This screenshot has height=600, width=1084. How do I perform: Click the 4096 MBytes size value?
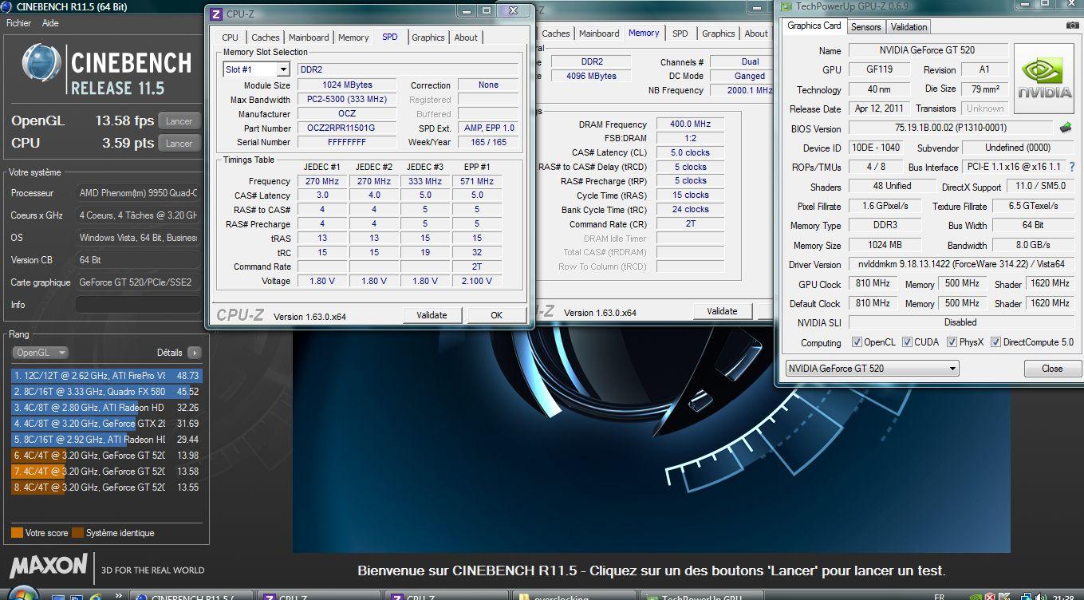tap(589, 76)
